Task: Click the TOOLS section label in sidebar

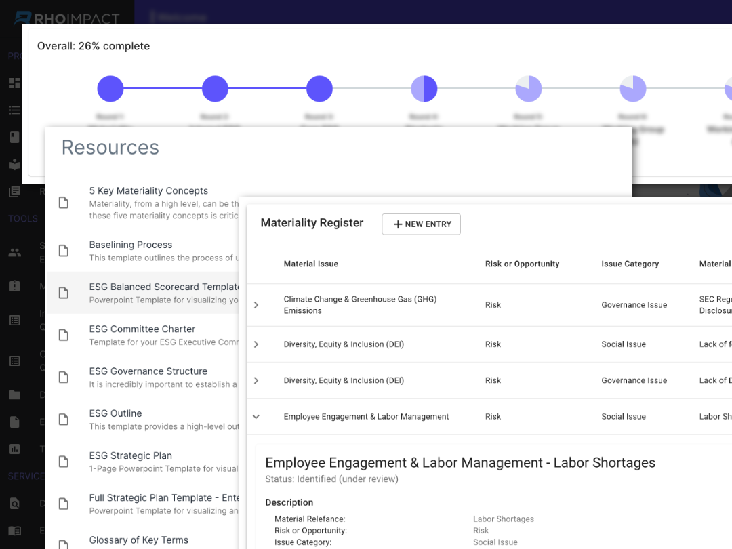Action: pyautogui.click(x=23, y=218)
